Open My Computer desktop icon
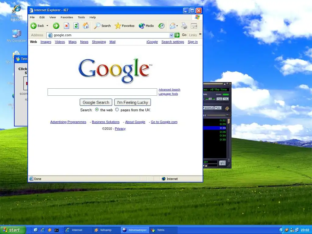 pos(16,36)
